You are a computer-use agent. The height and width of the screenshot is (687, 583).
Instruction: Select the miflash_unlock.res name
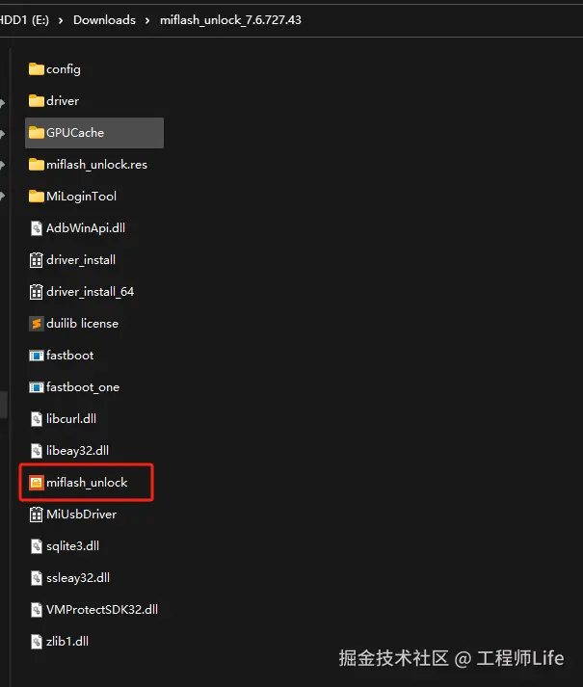97,165
